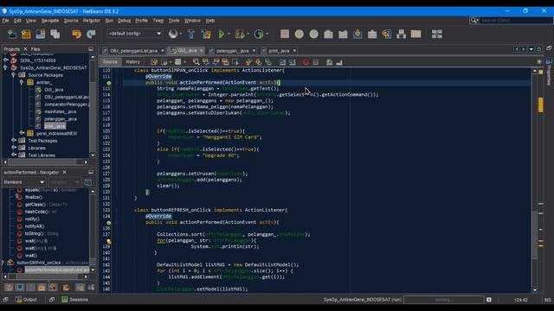Image resolution: width=554 pixels, height=311 pixels.
Task: Open the Debug Project dropdown arrow
Action: coord(248,34)
